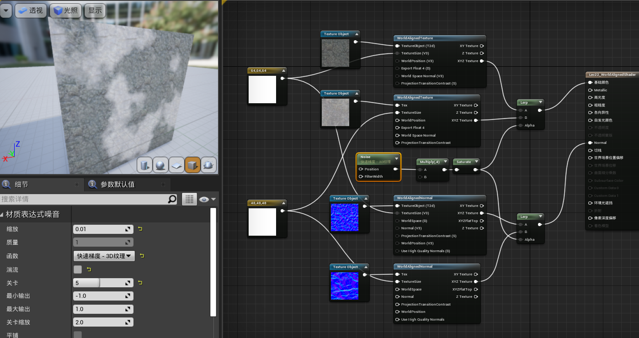Collapse the Noise node with its arrow
Screen dimensions: 639x338
click(396, 158)
